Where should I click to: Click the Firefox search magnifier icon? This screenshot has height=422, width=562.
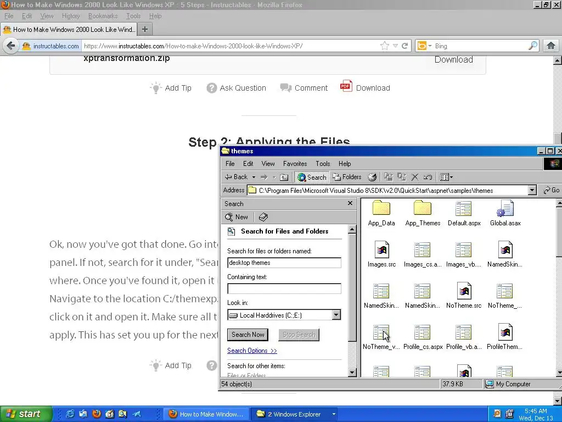point(532,46)
